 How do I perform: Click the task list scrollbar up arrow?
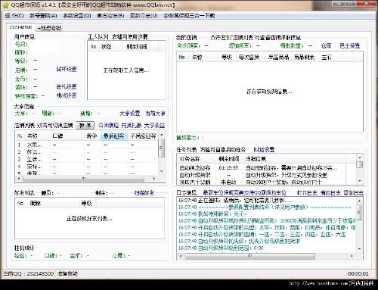(360, 157)
